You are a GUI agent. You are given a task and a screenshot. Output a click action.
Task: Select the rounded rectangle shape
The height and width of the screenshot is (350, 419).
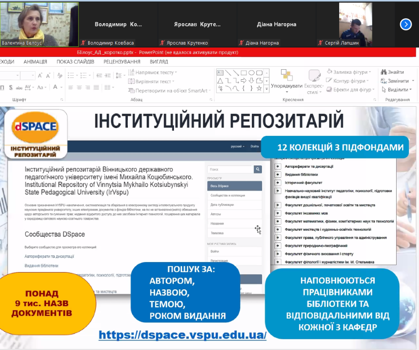pyautogui.click(x=259, y=73)
